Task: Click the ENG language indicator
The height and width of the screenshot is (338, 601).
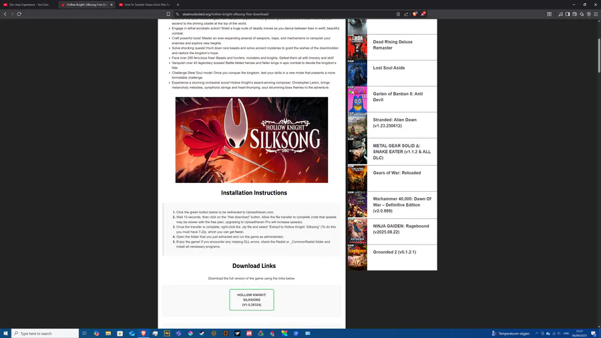Action: [x=566, y=333]
